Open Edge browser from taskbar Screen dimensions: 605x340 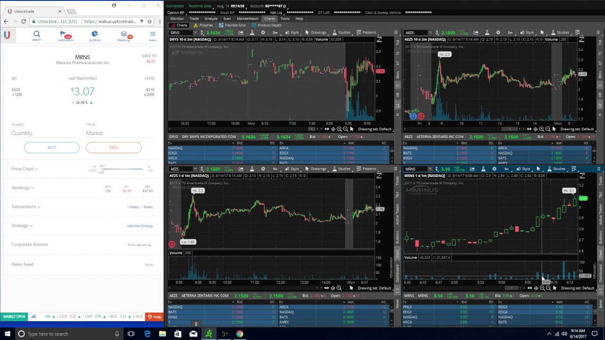[147, 334]
